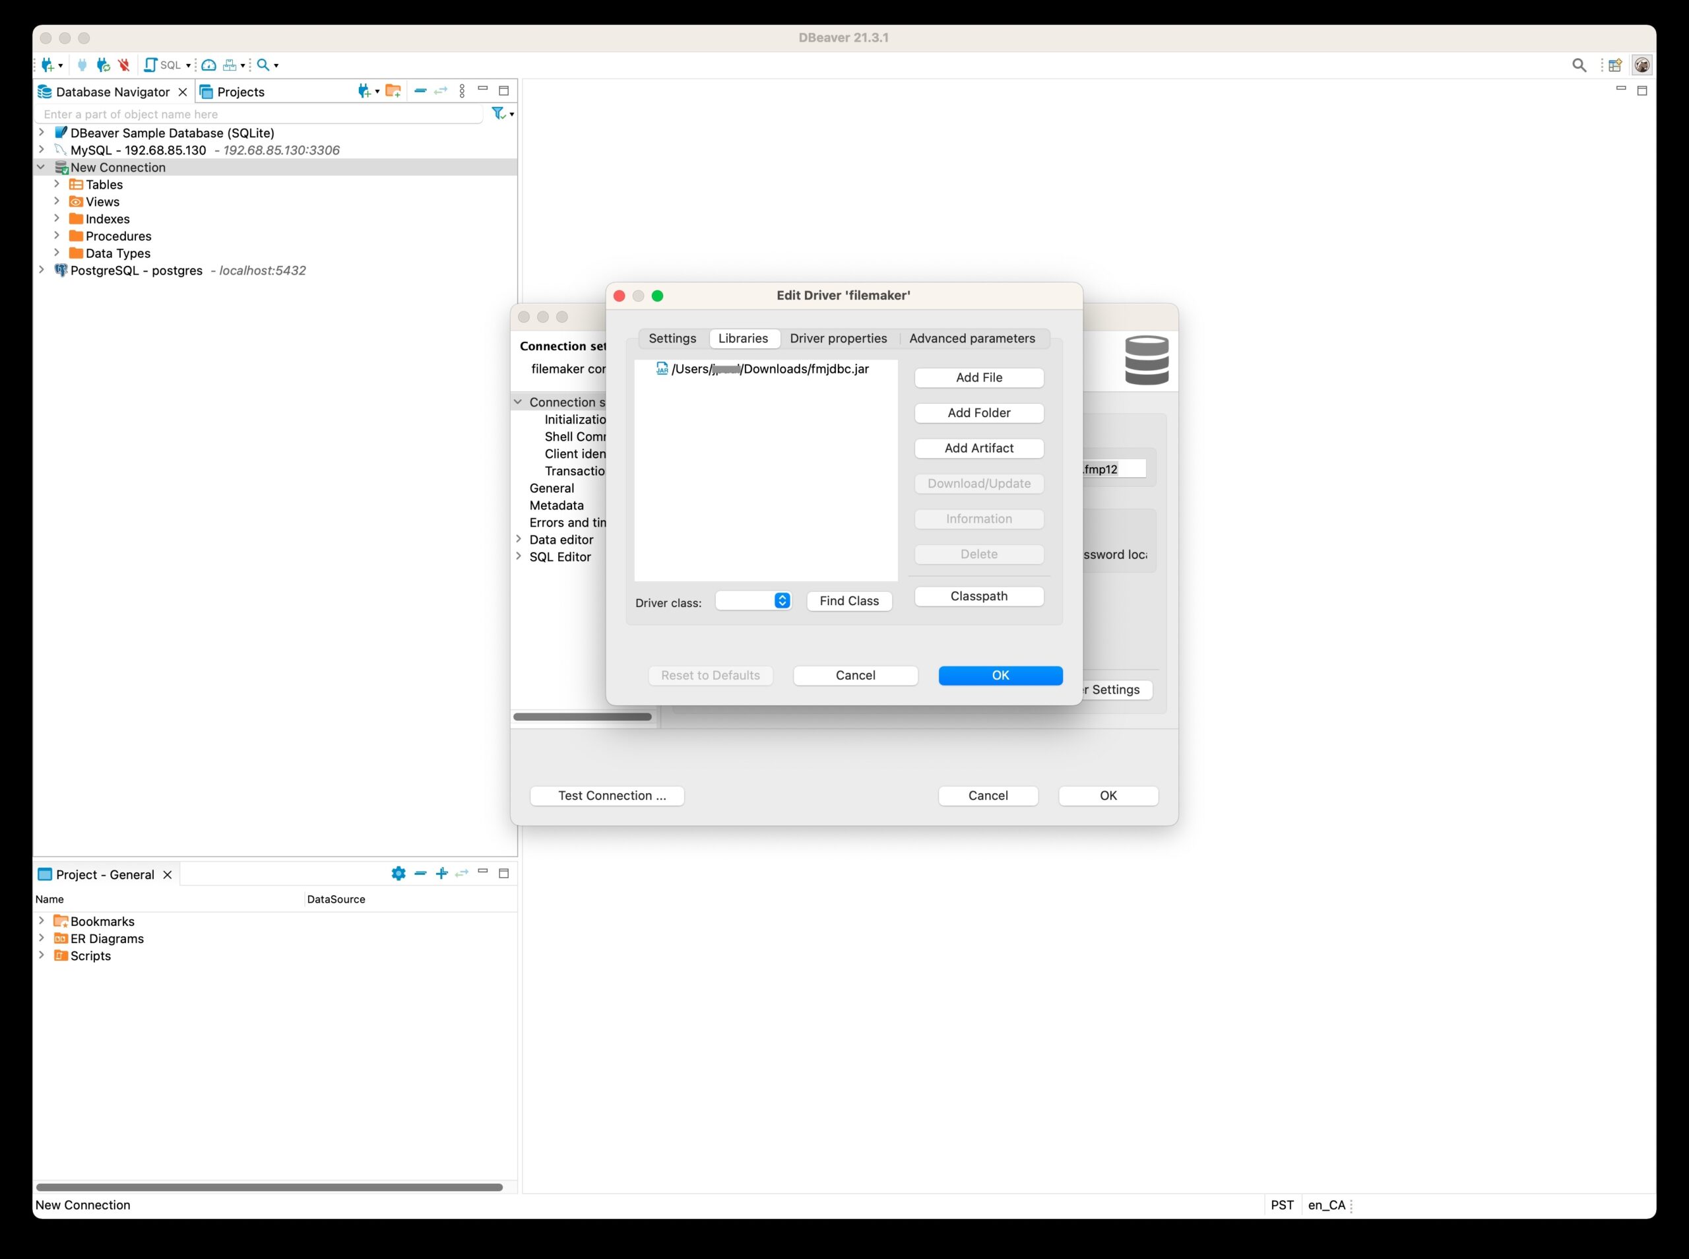Expand Data editor in connection settings

[x=519, y=539]
